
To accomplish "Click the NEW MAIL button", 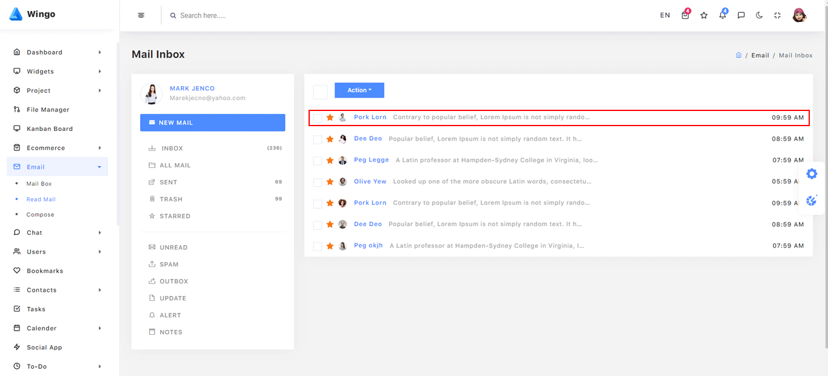I will [x=212, y=123].
